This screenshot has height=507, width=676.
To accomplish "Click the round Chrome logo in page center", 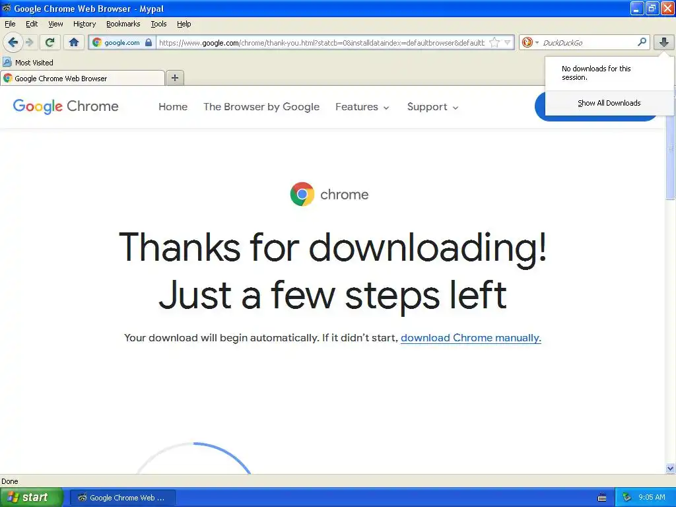I will click(x=302, y=194).
